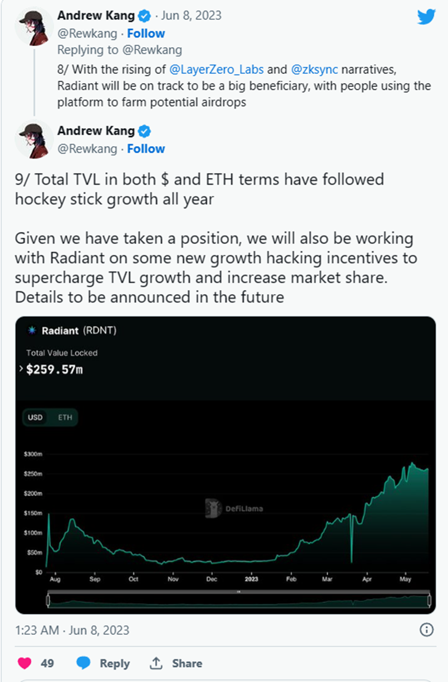Image resolution: width=448 pixels, height=682 pixels.
Task: Switch the chart to ETH
Action: coord(65,417)
